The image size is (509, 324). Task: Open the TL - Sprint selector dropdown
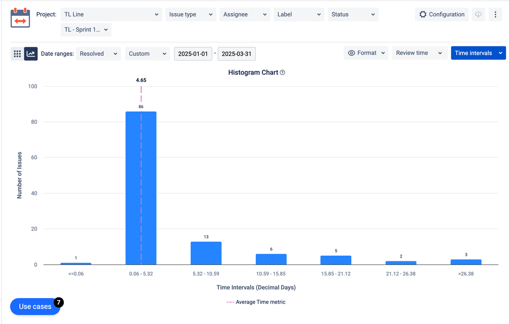(x=86, y=30)
